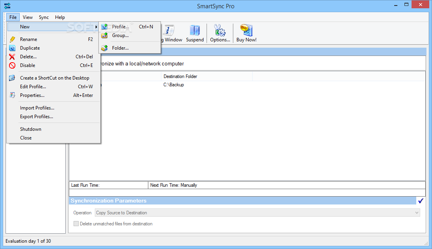This screenshot has width=432, height=249.
Task: Click the Log Window toolbar icon
Action: [x=169, y=30]
